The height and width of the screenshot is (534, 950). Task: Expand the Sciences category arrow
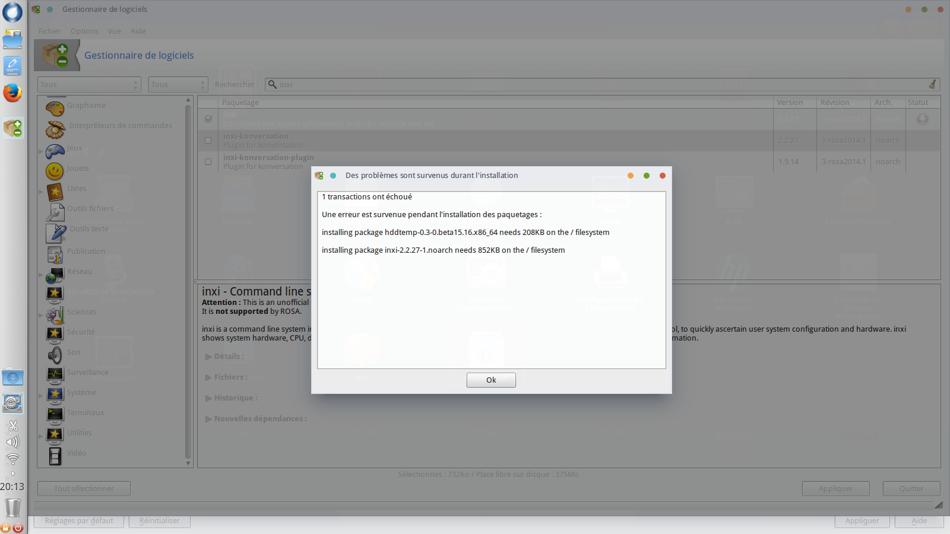click(40, 315)
